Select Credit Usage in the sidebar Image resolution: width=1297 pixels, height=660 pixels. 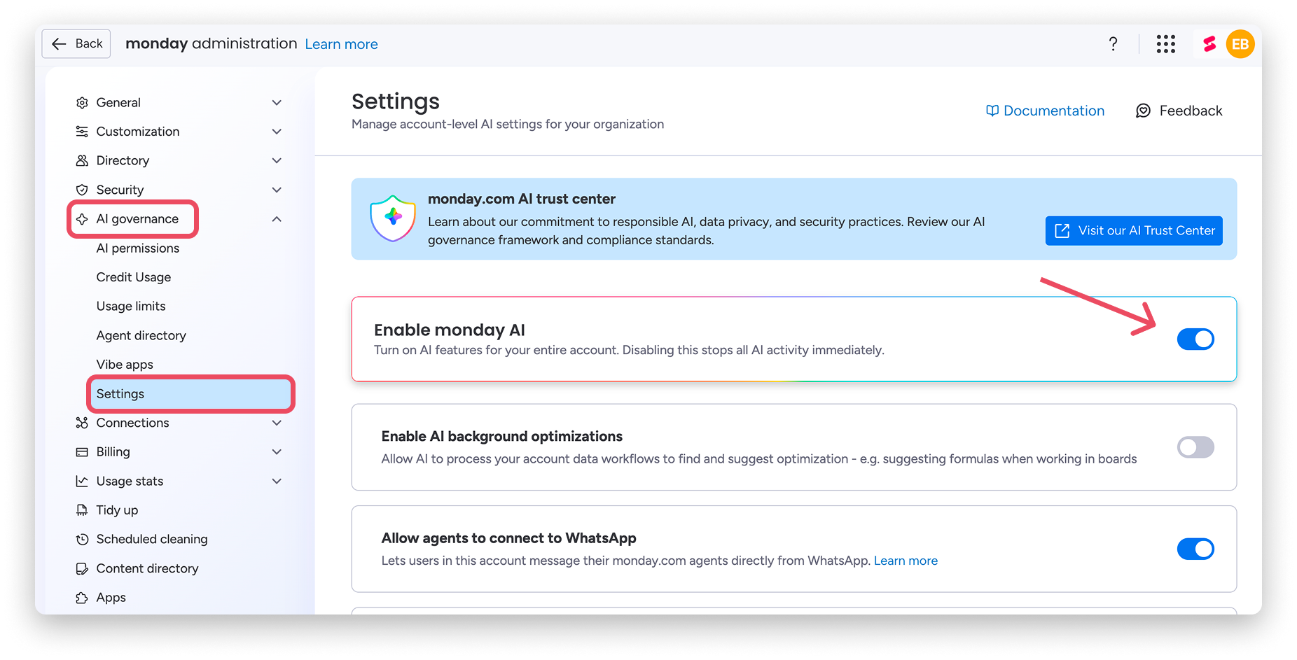[x=134, y=277]
